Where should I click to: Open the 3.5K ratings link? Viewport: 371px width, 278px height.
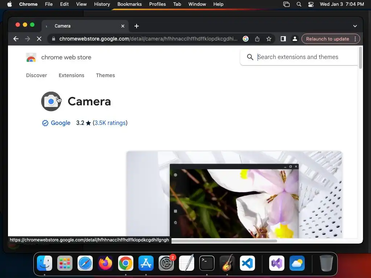click(x=110, y=123)
